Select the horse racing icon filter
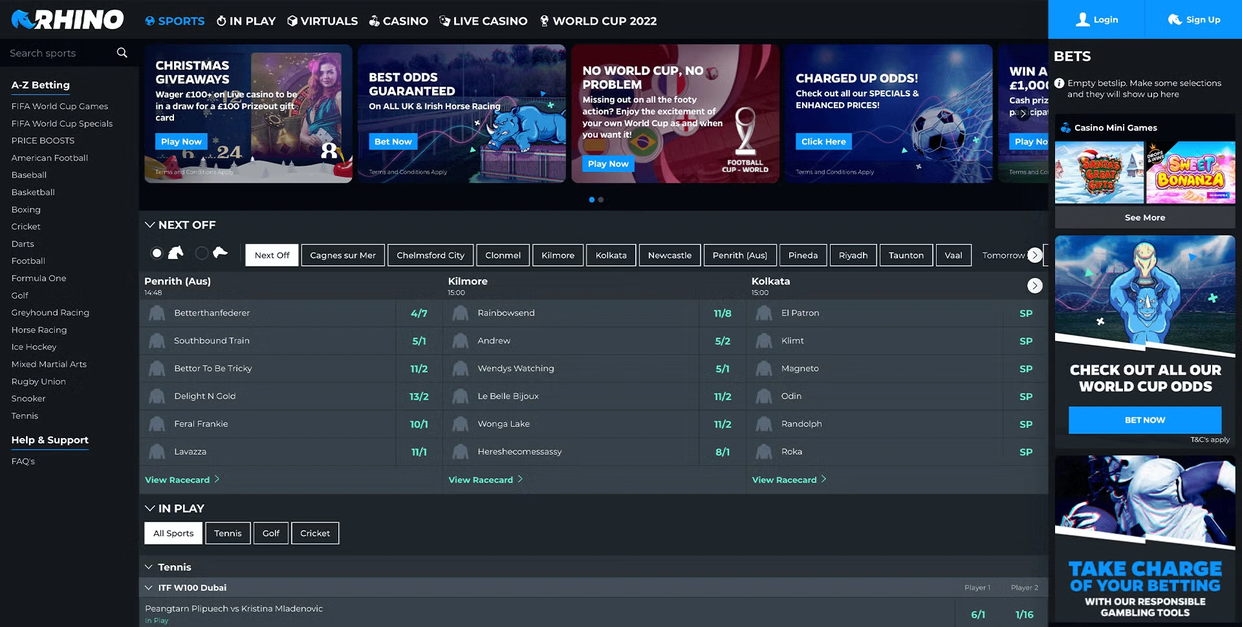 coord(176,253)
